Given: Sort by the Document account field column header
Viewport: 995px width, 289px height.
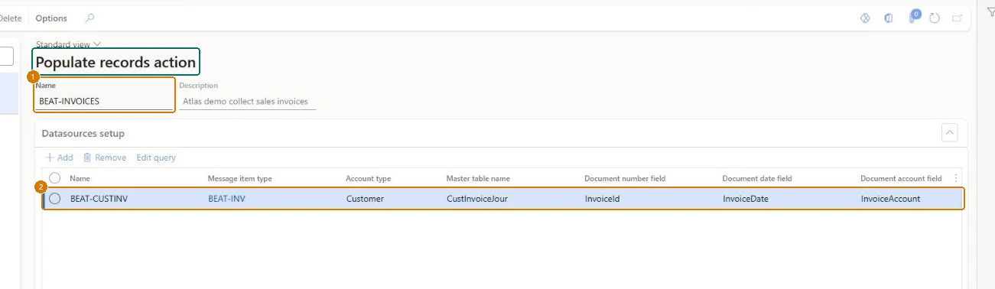Looking at the screenshot, I should pyautogui.click(x=901, y=178).
